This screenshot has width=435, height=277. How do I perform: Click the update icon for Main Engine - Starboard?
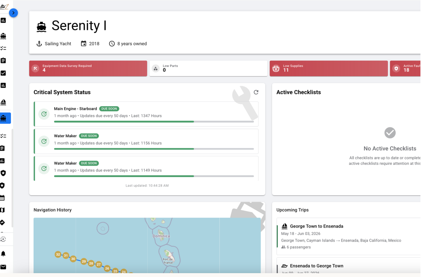[x=44, y=114]
